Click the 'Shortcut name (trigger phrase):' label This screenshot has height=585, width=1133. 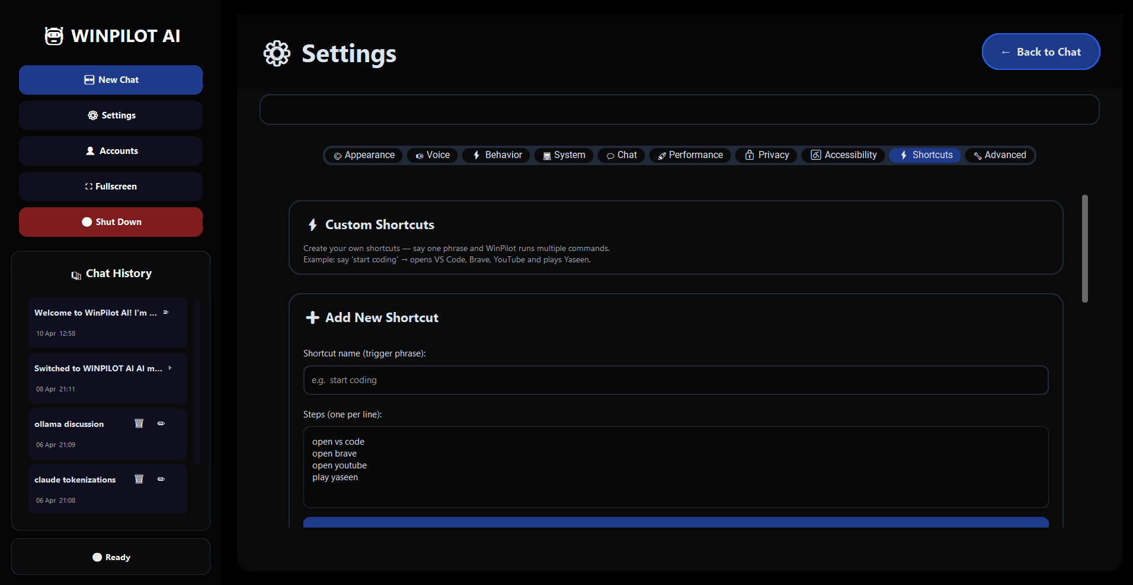pyautogui.click(x=364, y=353)
